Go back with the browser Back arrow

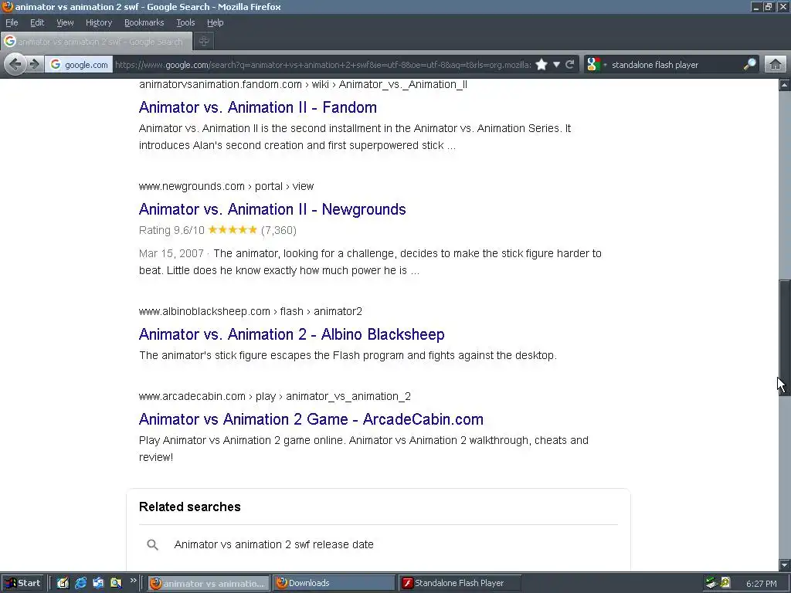[x=15, y=65]
